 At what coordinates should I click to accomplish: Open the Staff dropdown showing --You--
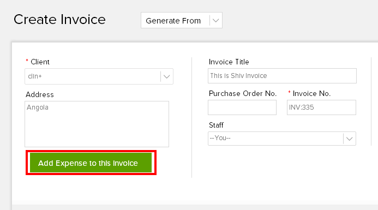pos(282,139)
